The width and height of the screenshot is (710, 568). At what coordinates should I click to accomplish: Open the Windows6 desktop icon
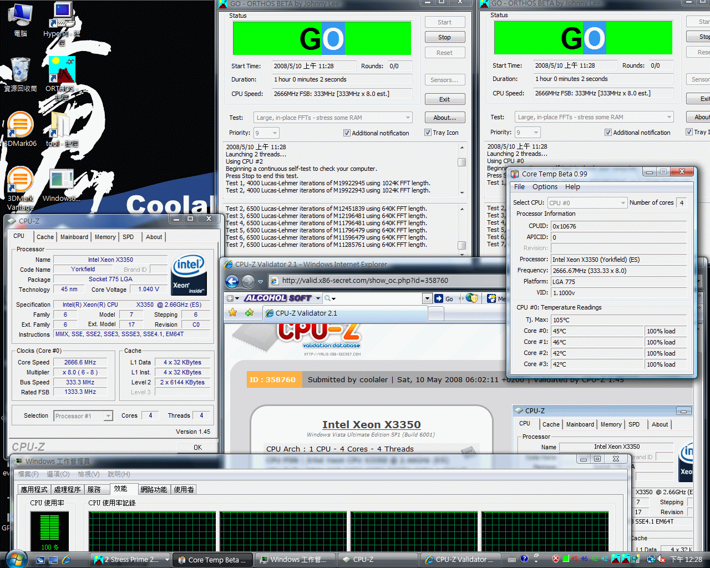(x=61, y=186)
